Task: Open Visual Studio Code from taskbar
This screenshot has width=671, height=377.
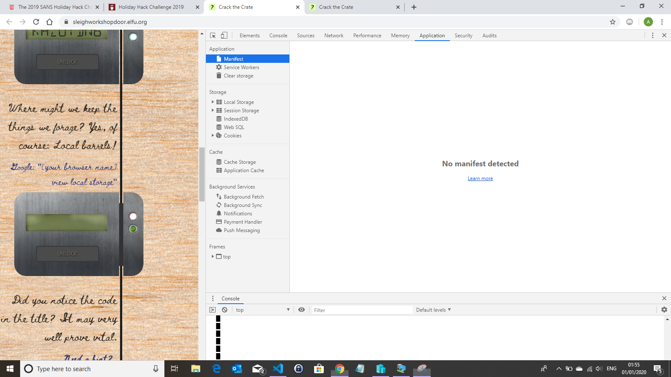Action: (278, 369)
